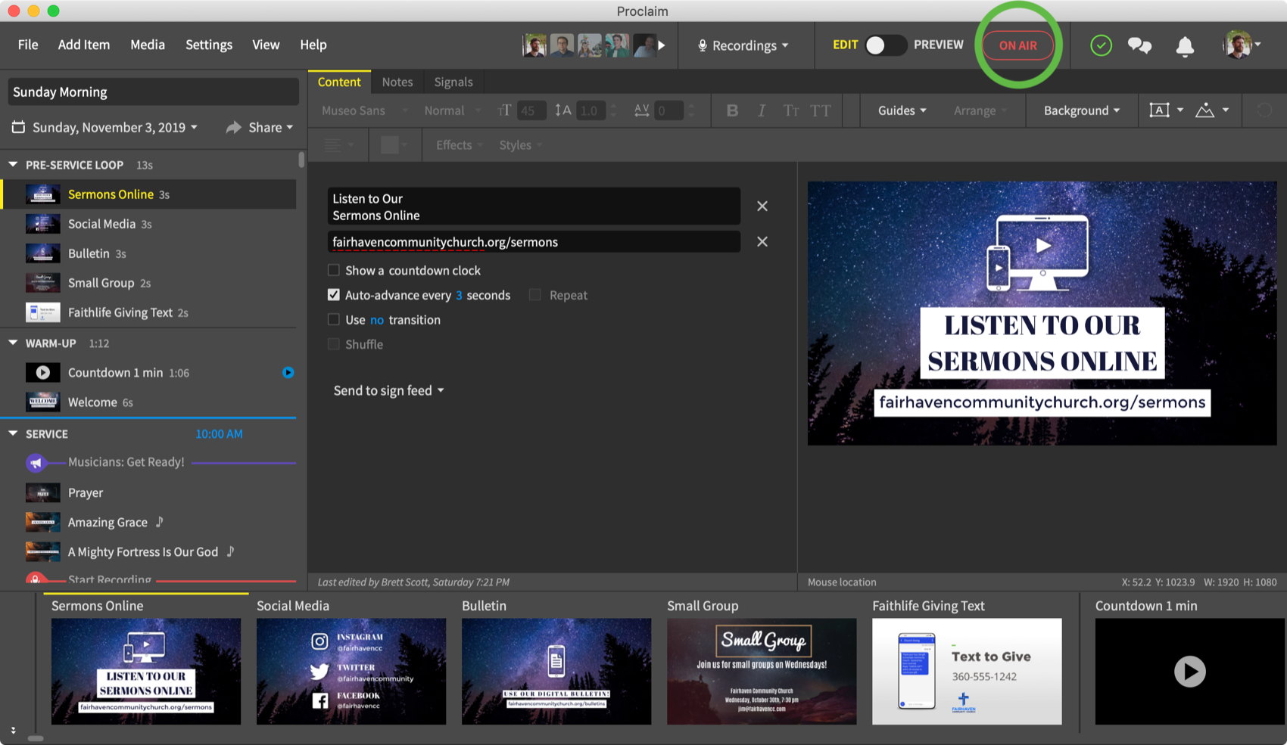The width and height of the screenshot is (1287, 745).
Task: Click the text color swatch
Action: pos(390,145)
